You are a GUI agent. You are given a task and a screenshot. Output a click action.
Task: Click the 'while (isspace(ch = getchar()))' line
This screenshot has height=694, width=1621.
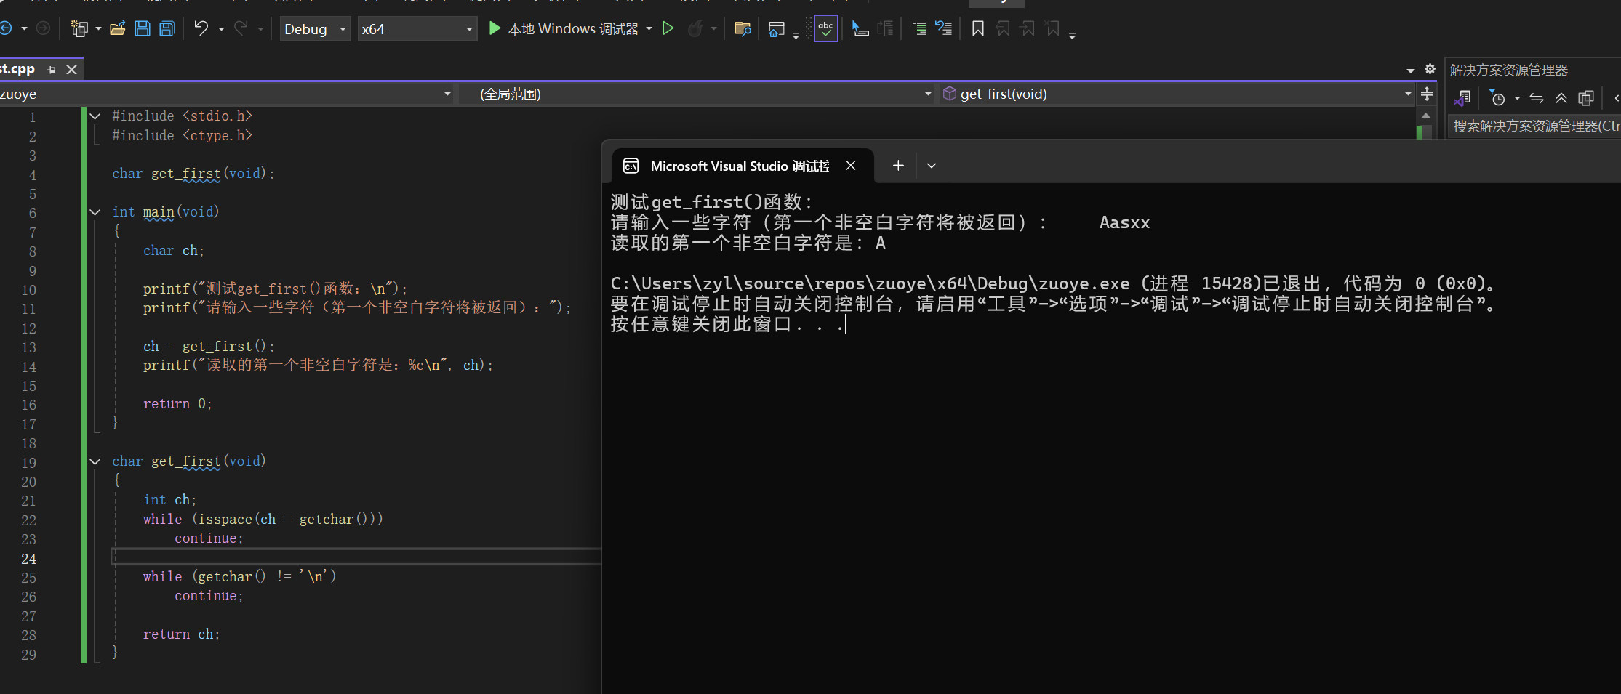pos(263,519)
